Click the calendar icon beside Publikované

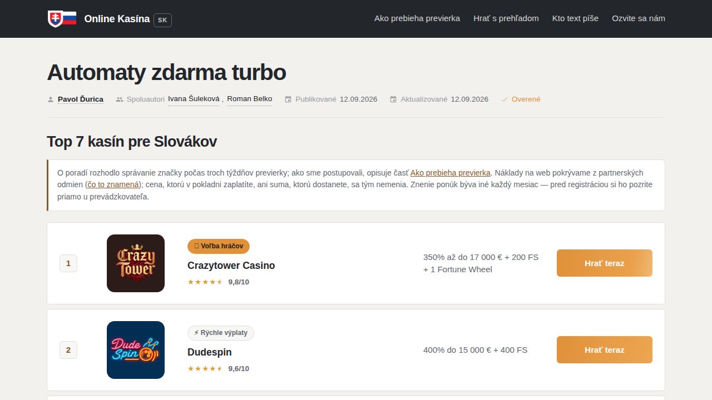[x=288, y=99]
